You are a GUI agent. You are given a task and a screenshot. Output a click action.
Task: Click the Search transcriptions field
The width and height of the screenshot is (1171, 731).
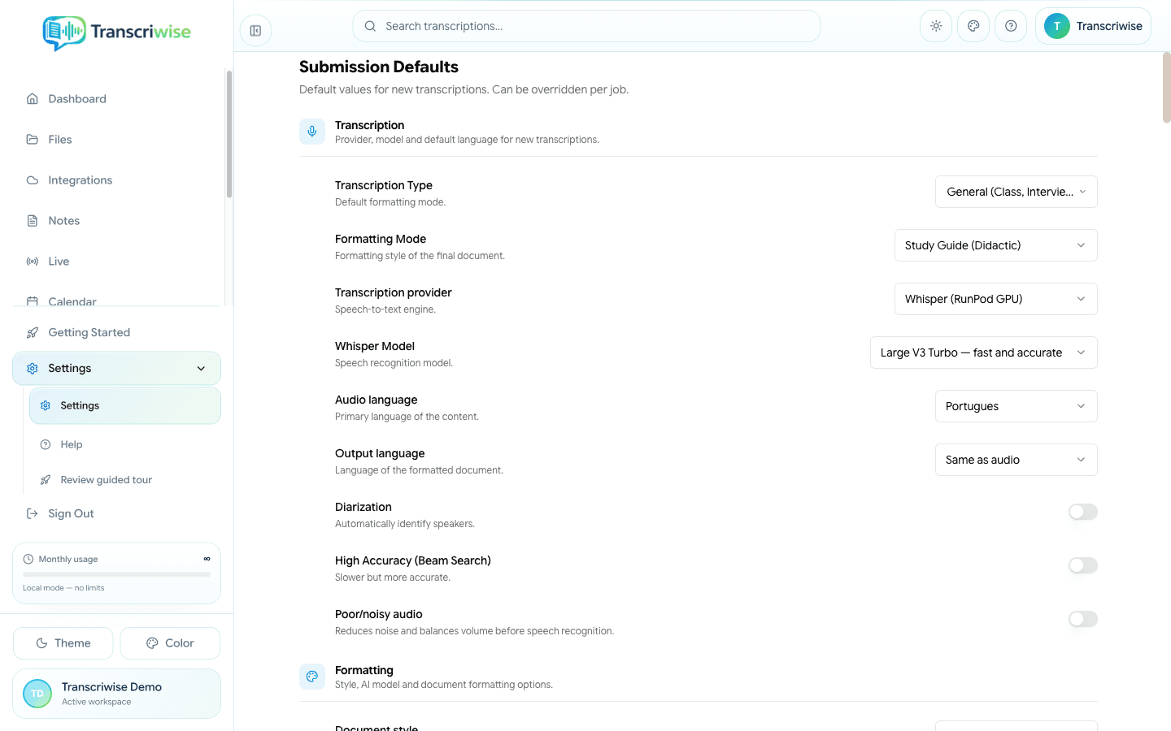pos(586,26)
